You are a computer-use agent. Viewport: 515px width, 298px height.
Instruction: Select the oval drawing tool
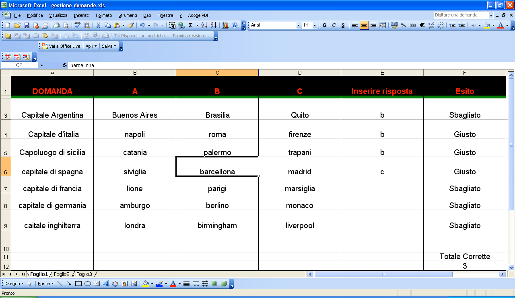tap(88, 284)
